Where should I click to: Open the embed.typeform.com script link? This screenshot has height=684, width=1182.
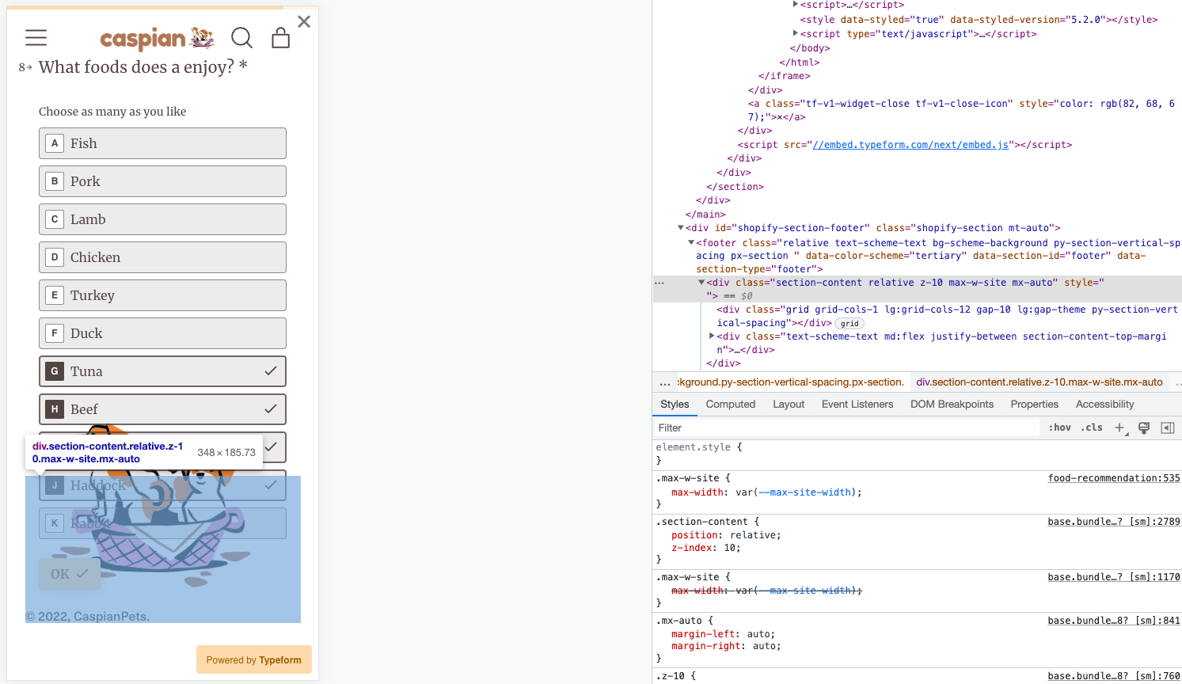click(910, 145)
